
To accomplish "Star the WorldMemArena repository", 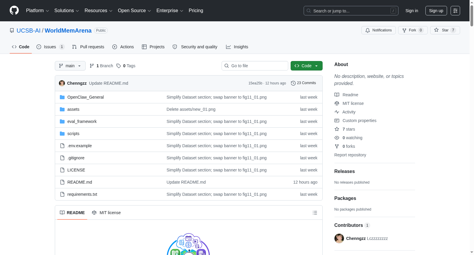I will 445,30.
